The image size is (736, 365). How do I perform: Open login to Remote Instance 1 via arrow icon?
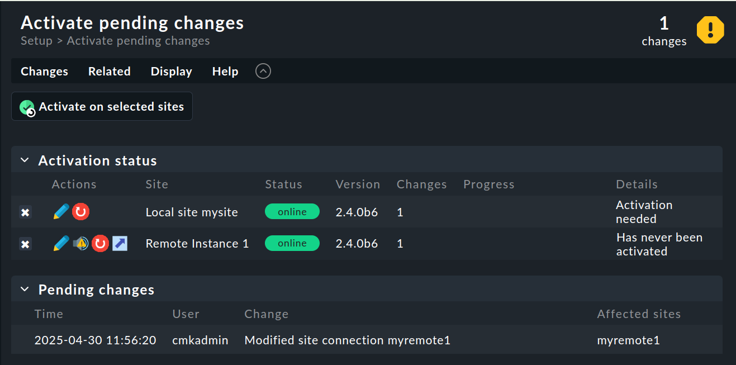coord(120,243)
